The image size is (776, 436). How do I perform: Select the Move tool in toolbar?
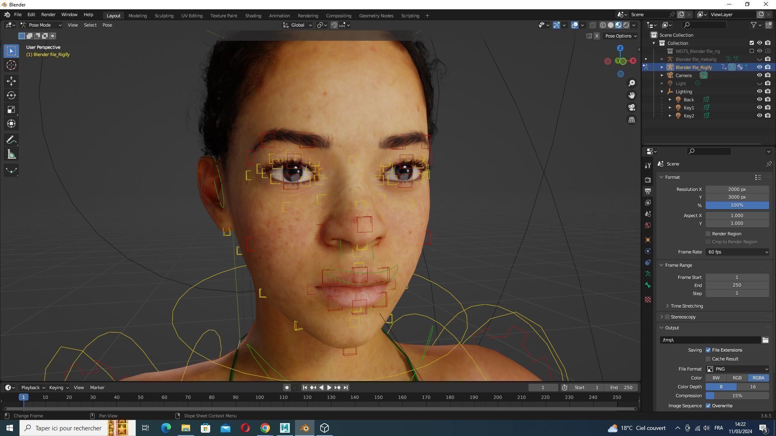click(11, 81)
